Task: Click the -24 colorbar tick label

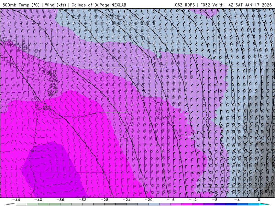Action: (126, 200)
